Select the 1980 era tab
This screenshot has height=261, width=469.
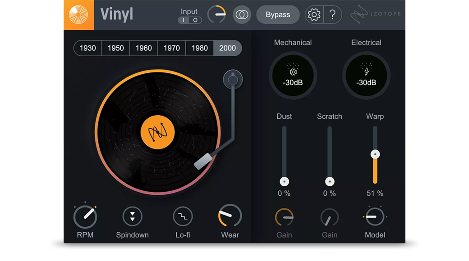tap(199, 48)
